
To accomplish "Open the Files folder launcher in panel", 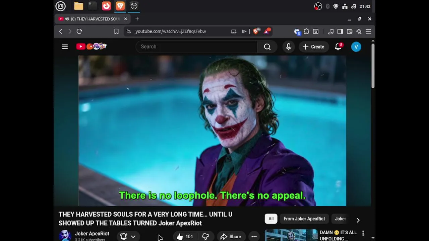I will click(x=79, y=6).
